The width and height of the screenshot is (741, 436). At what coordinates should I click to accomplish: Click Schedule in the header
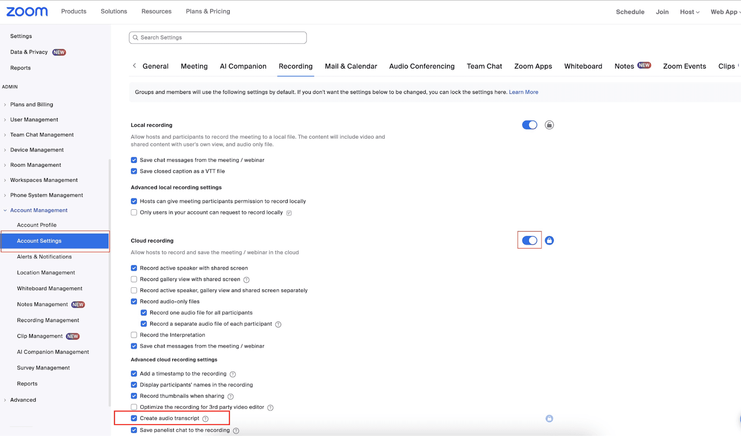(x=630, y=12)
